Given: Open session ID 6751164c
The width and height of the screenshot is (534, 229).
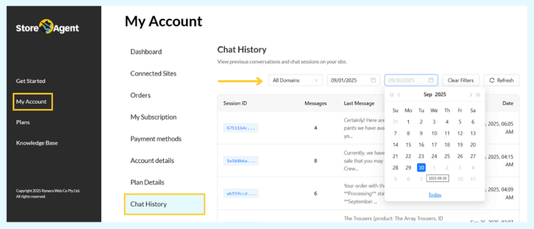Looking at the screenshot, I should (x=240, y=128).
